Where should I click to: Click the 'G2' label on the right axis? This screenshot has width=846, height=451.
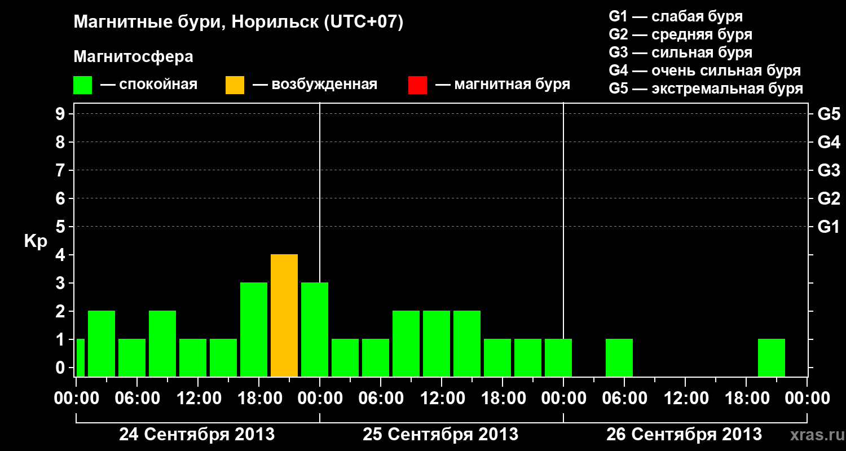pyautogui.click(x=829, y=198)
